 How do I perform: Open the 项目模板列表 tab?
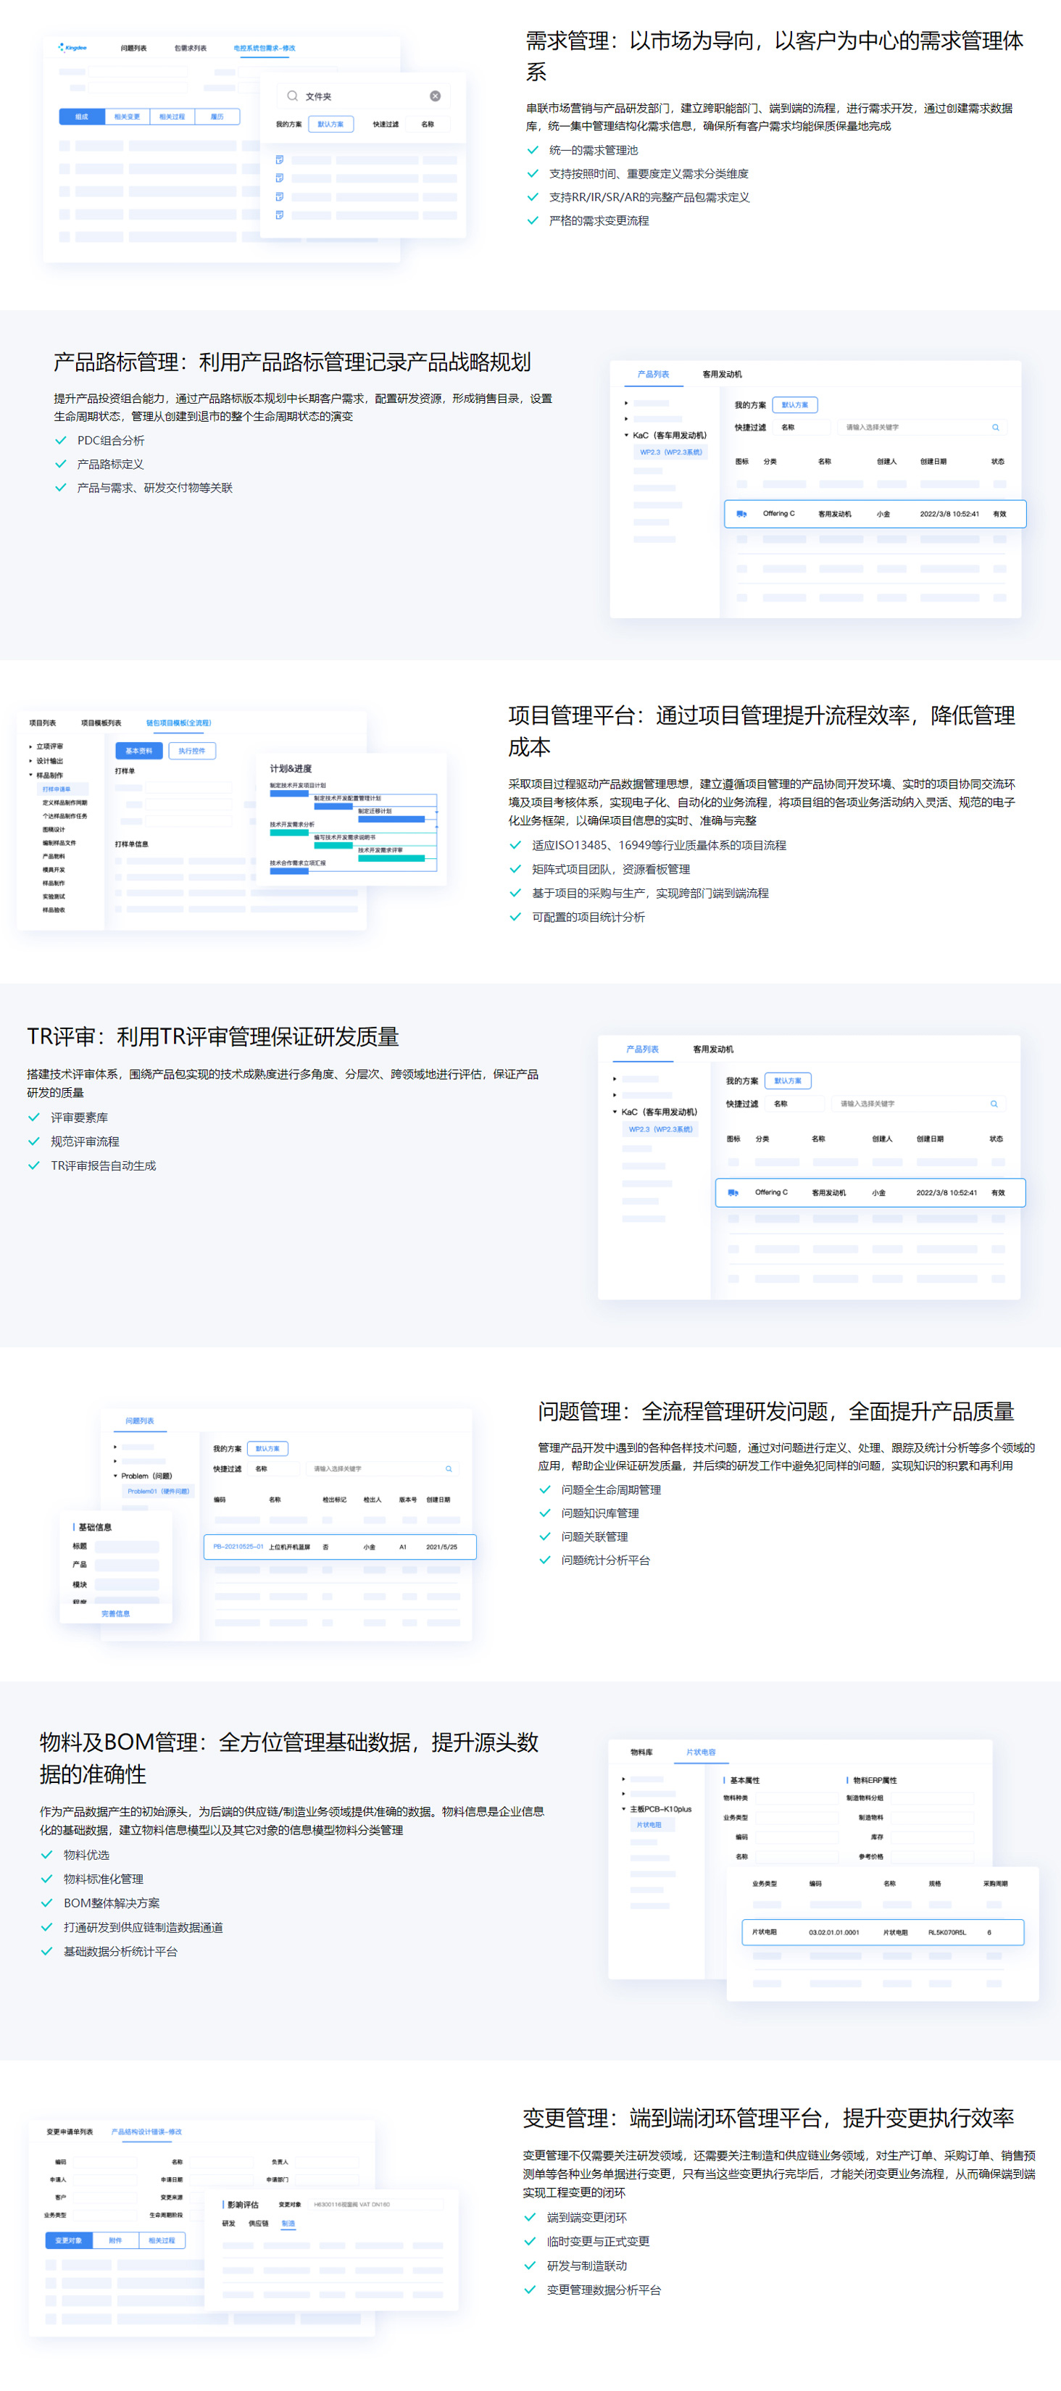point(100,722)
